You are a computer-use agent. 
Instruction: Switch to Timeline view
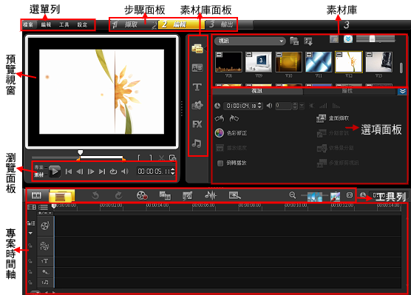[x=61, y=196]
